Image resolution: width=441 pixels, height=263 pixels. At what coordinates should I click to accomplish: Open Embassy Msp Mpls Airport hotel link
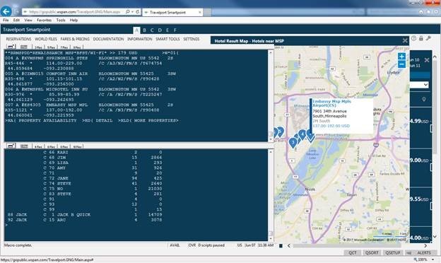coord(331,103)
